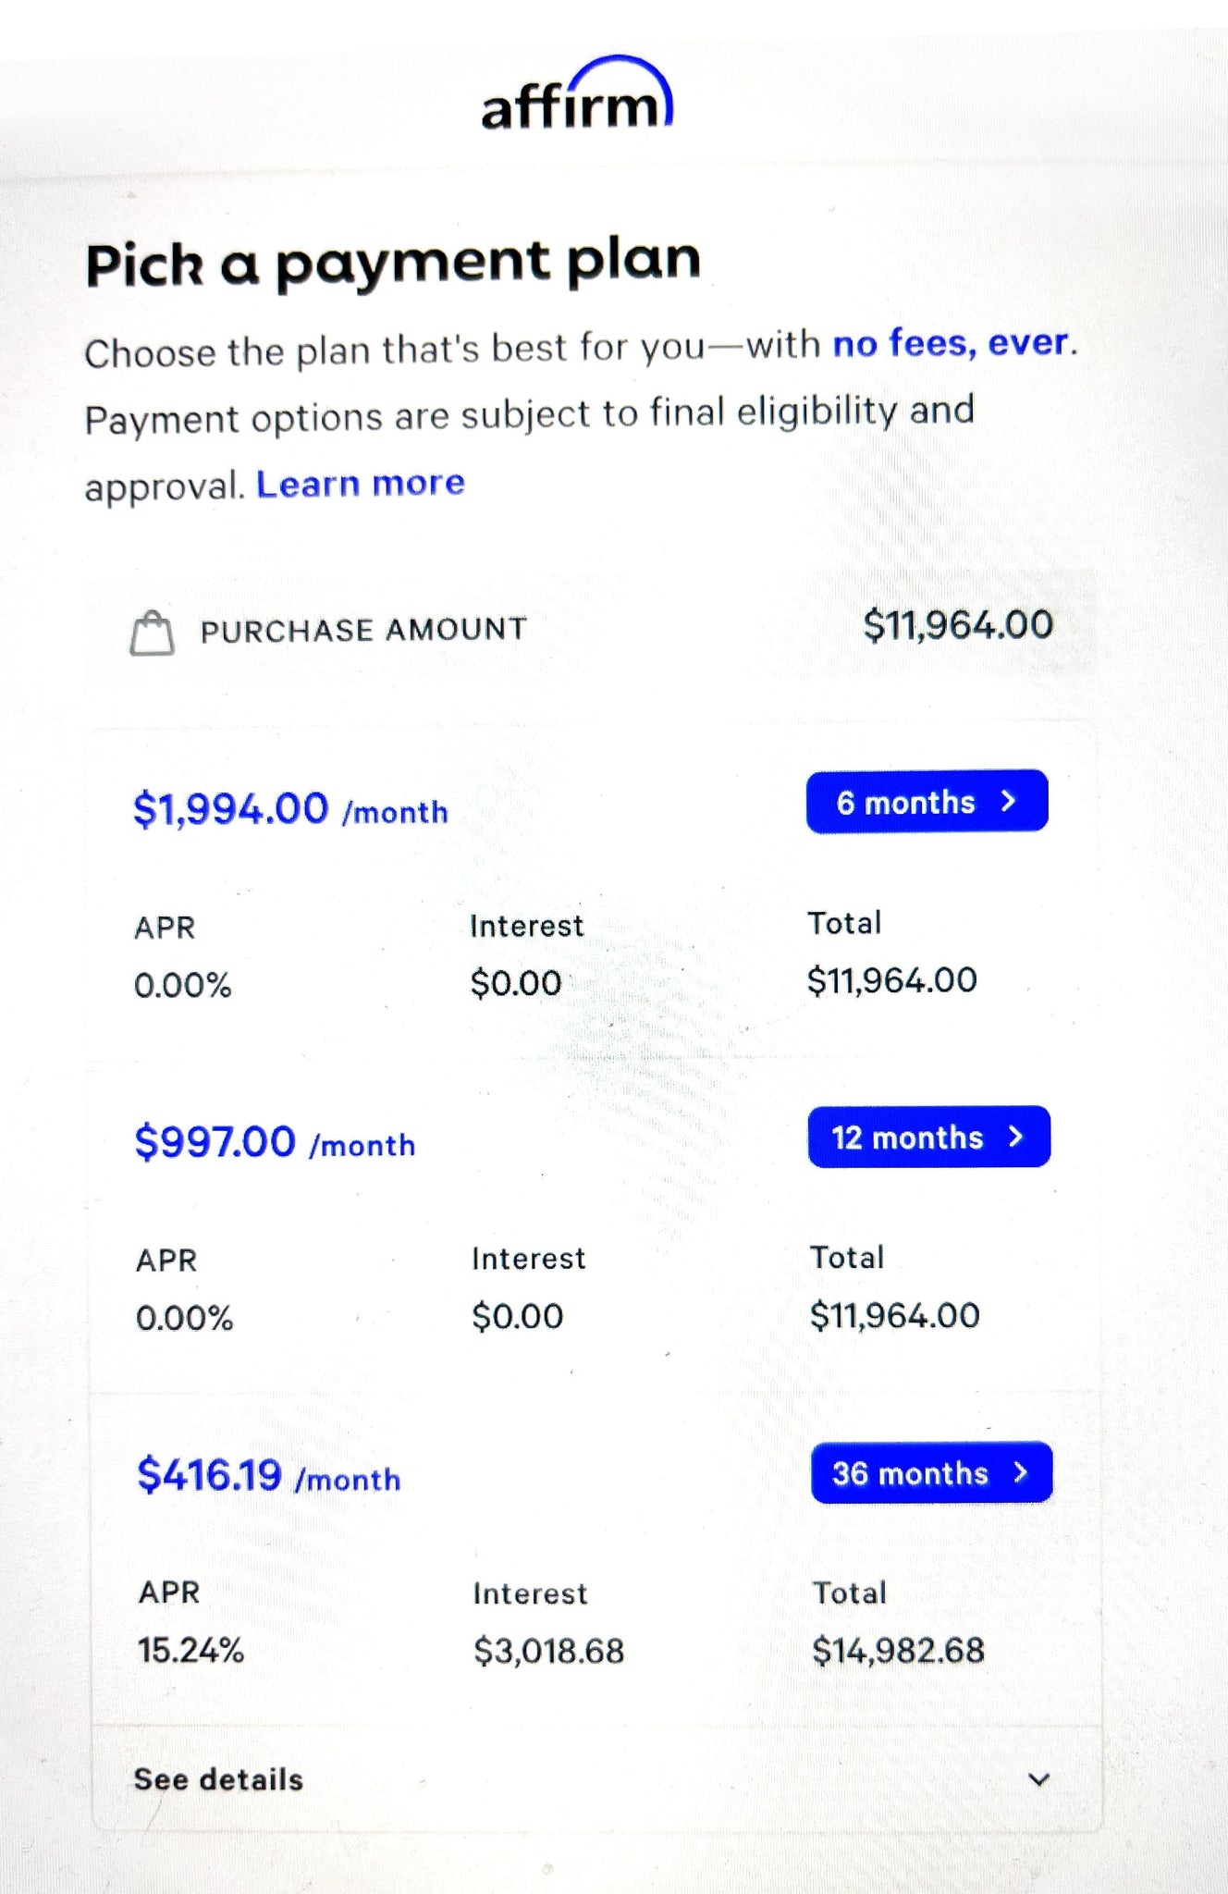Follow the Learn more link
Image resolution: width=1228 pixels, height=1894 pixels.
pos(361,484)
